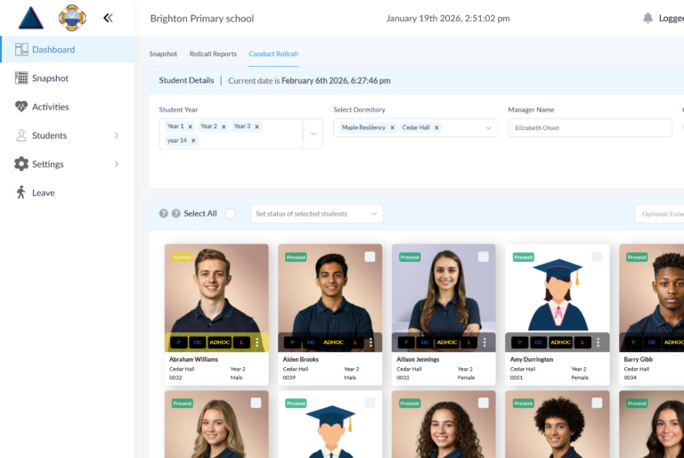Click the help question mark icon

[164, 214]
